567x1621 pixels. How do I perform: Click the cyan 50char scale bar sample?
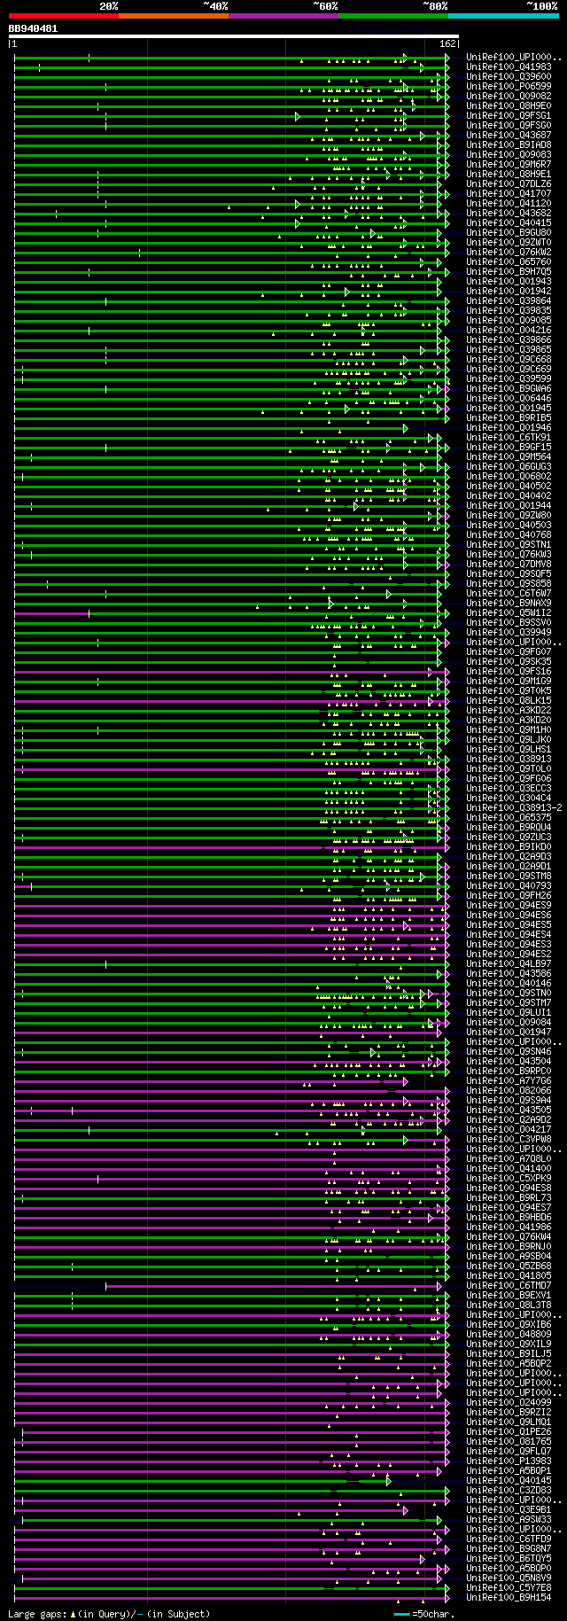pyautogui.click(x=402, y=1614)
